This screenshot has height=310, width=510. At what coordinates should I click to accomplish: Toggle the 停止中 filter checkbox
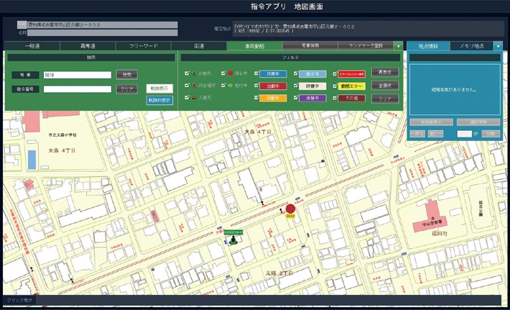223,73
